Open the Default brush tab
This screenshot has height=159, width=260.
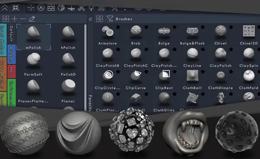(x=11, y=33)
